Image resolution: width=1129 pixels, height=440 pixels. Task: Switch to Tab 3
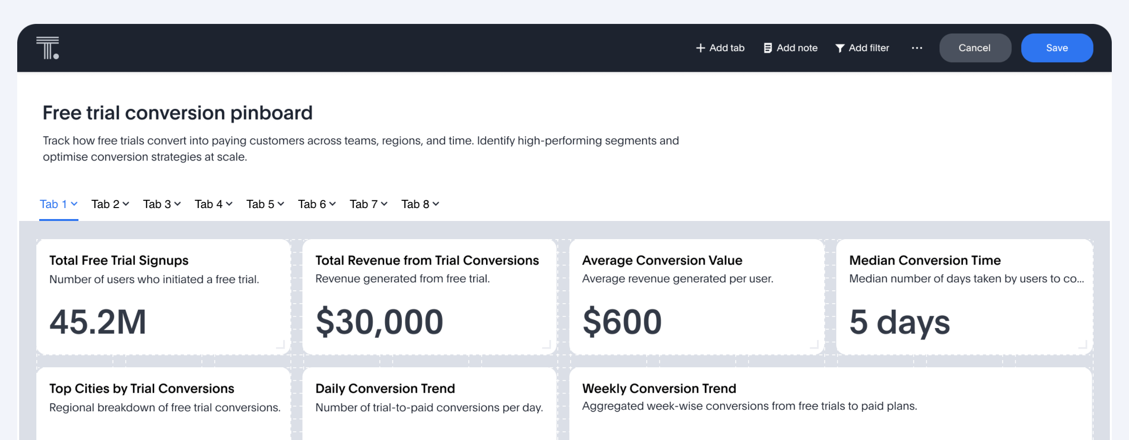tap(157, 204)
